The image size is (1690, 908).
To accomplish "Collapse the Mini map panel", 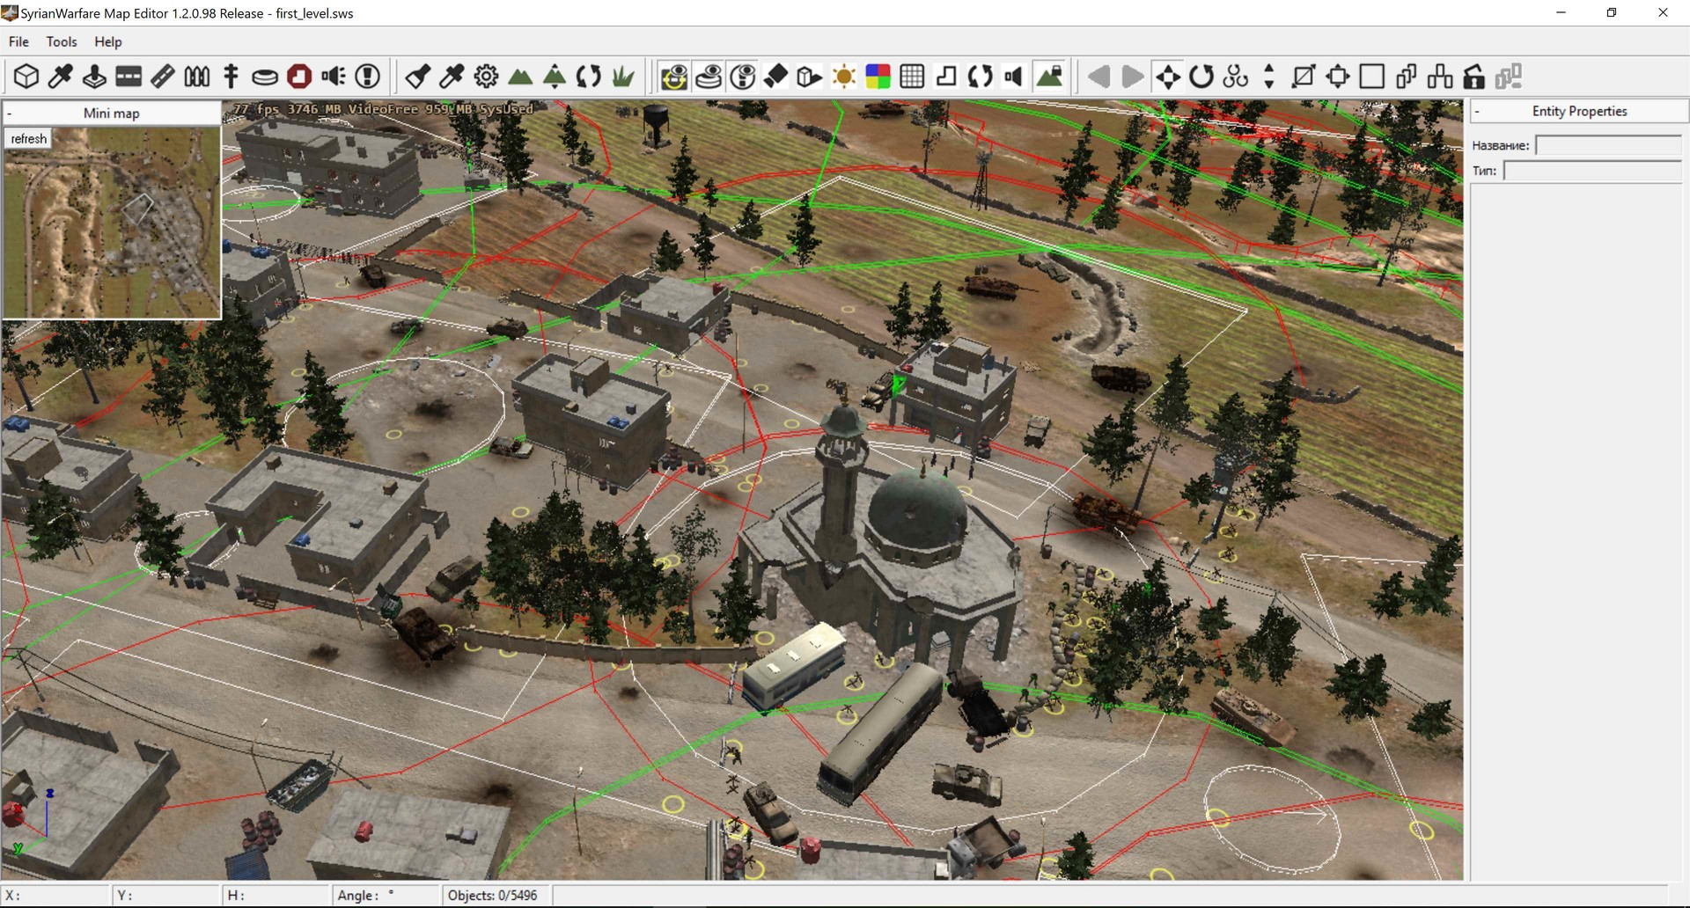I will (11, 113).
